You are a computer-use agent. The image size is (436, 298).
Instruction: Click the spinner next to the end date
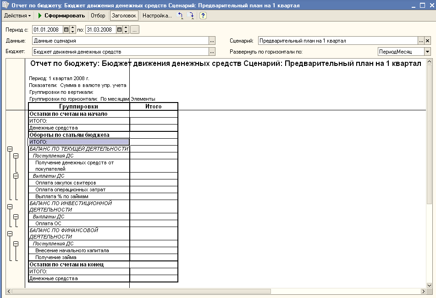(x=126, y=30)
